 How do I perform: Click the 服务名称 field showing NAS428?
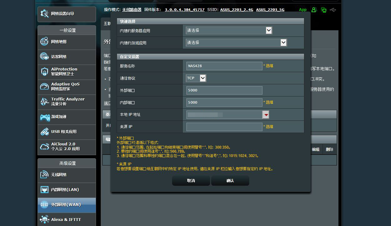coord(224,66)
